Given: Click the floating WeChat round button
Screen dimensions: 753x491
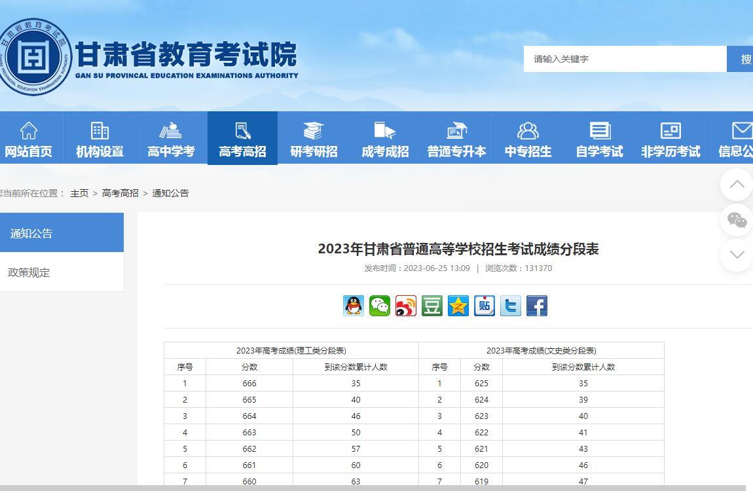Looking at the screenshot, I should pos(737,220).
